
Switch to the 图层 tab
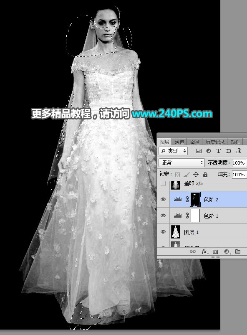(x=164, y=142)
